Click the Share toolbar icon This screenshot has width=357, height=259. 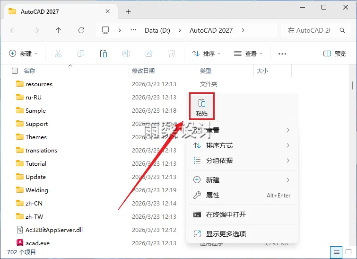tap(149, 54)
